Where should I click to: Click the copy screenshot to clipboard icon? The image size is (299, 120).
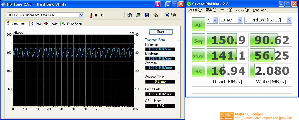tap(138, 15)
